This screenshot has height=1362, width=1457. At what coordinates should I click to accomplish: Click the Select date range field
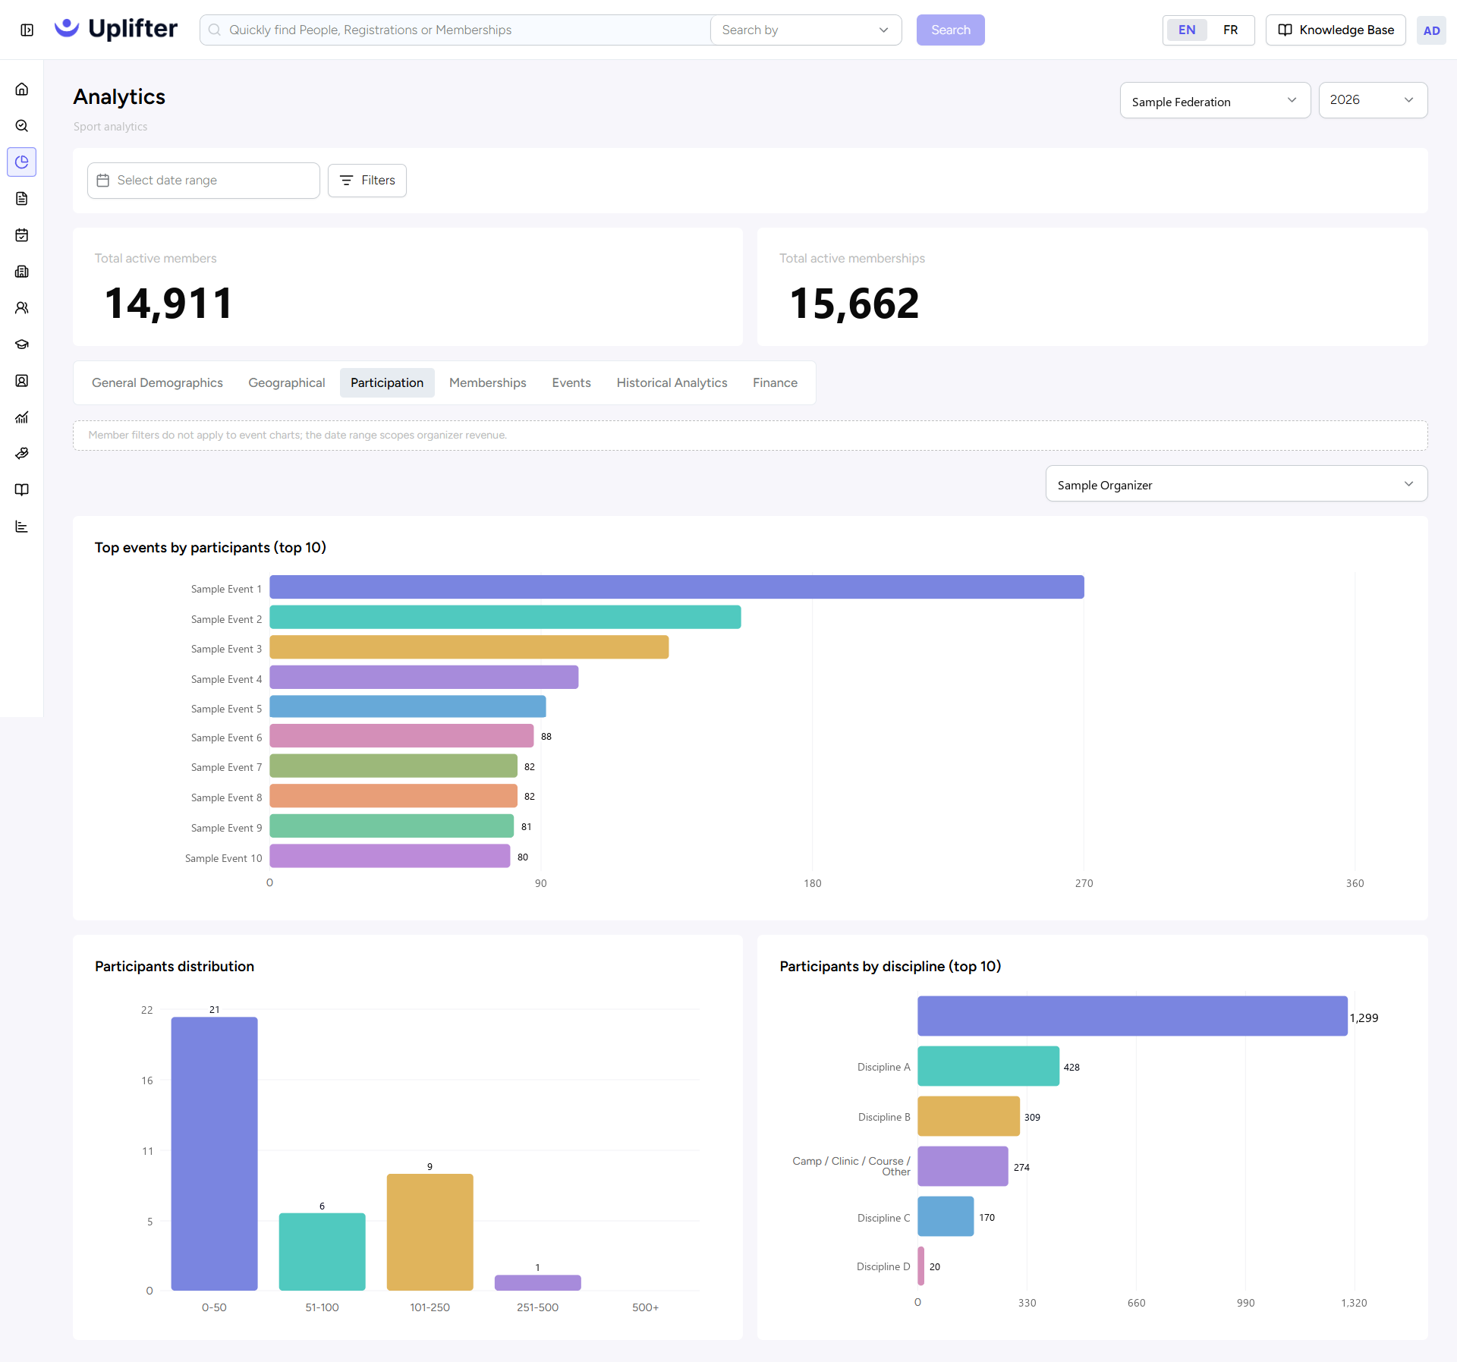203,181
